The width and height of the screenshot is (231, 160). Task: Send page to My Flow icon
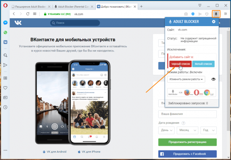pos(200,14)
